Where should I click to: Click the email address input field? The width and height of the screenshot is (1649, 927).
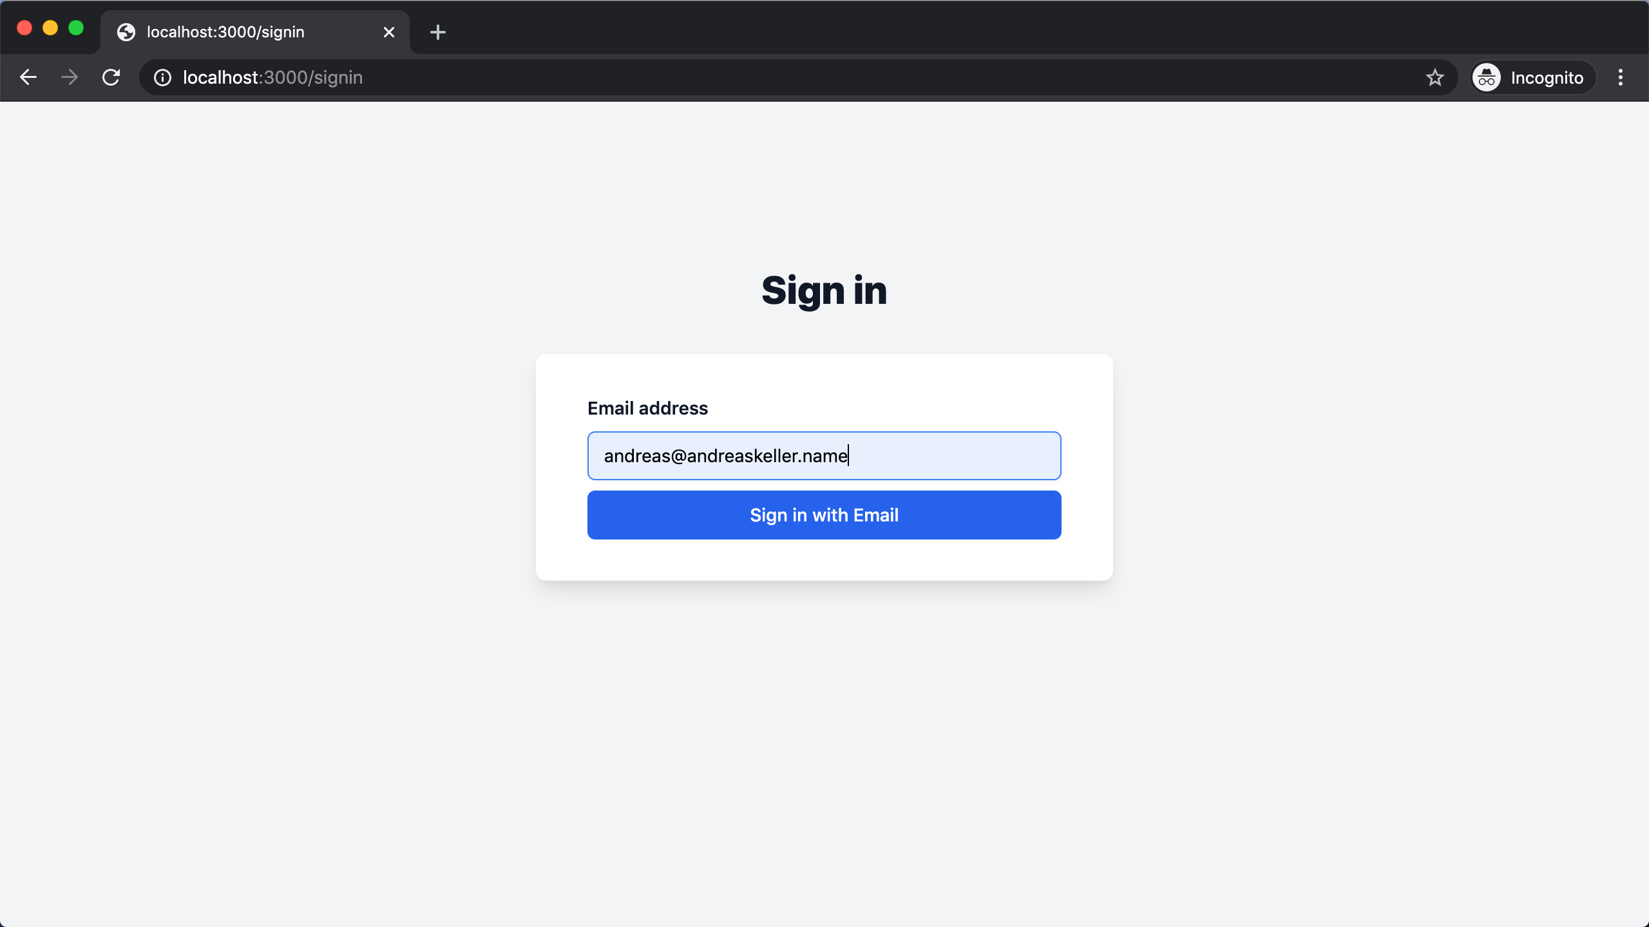click(824, 455)
